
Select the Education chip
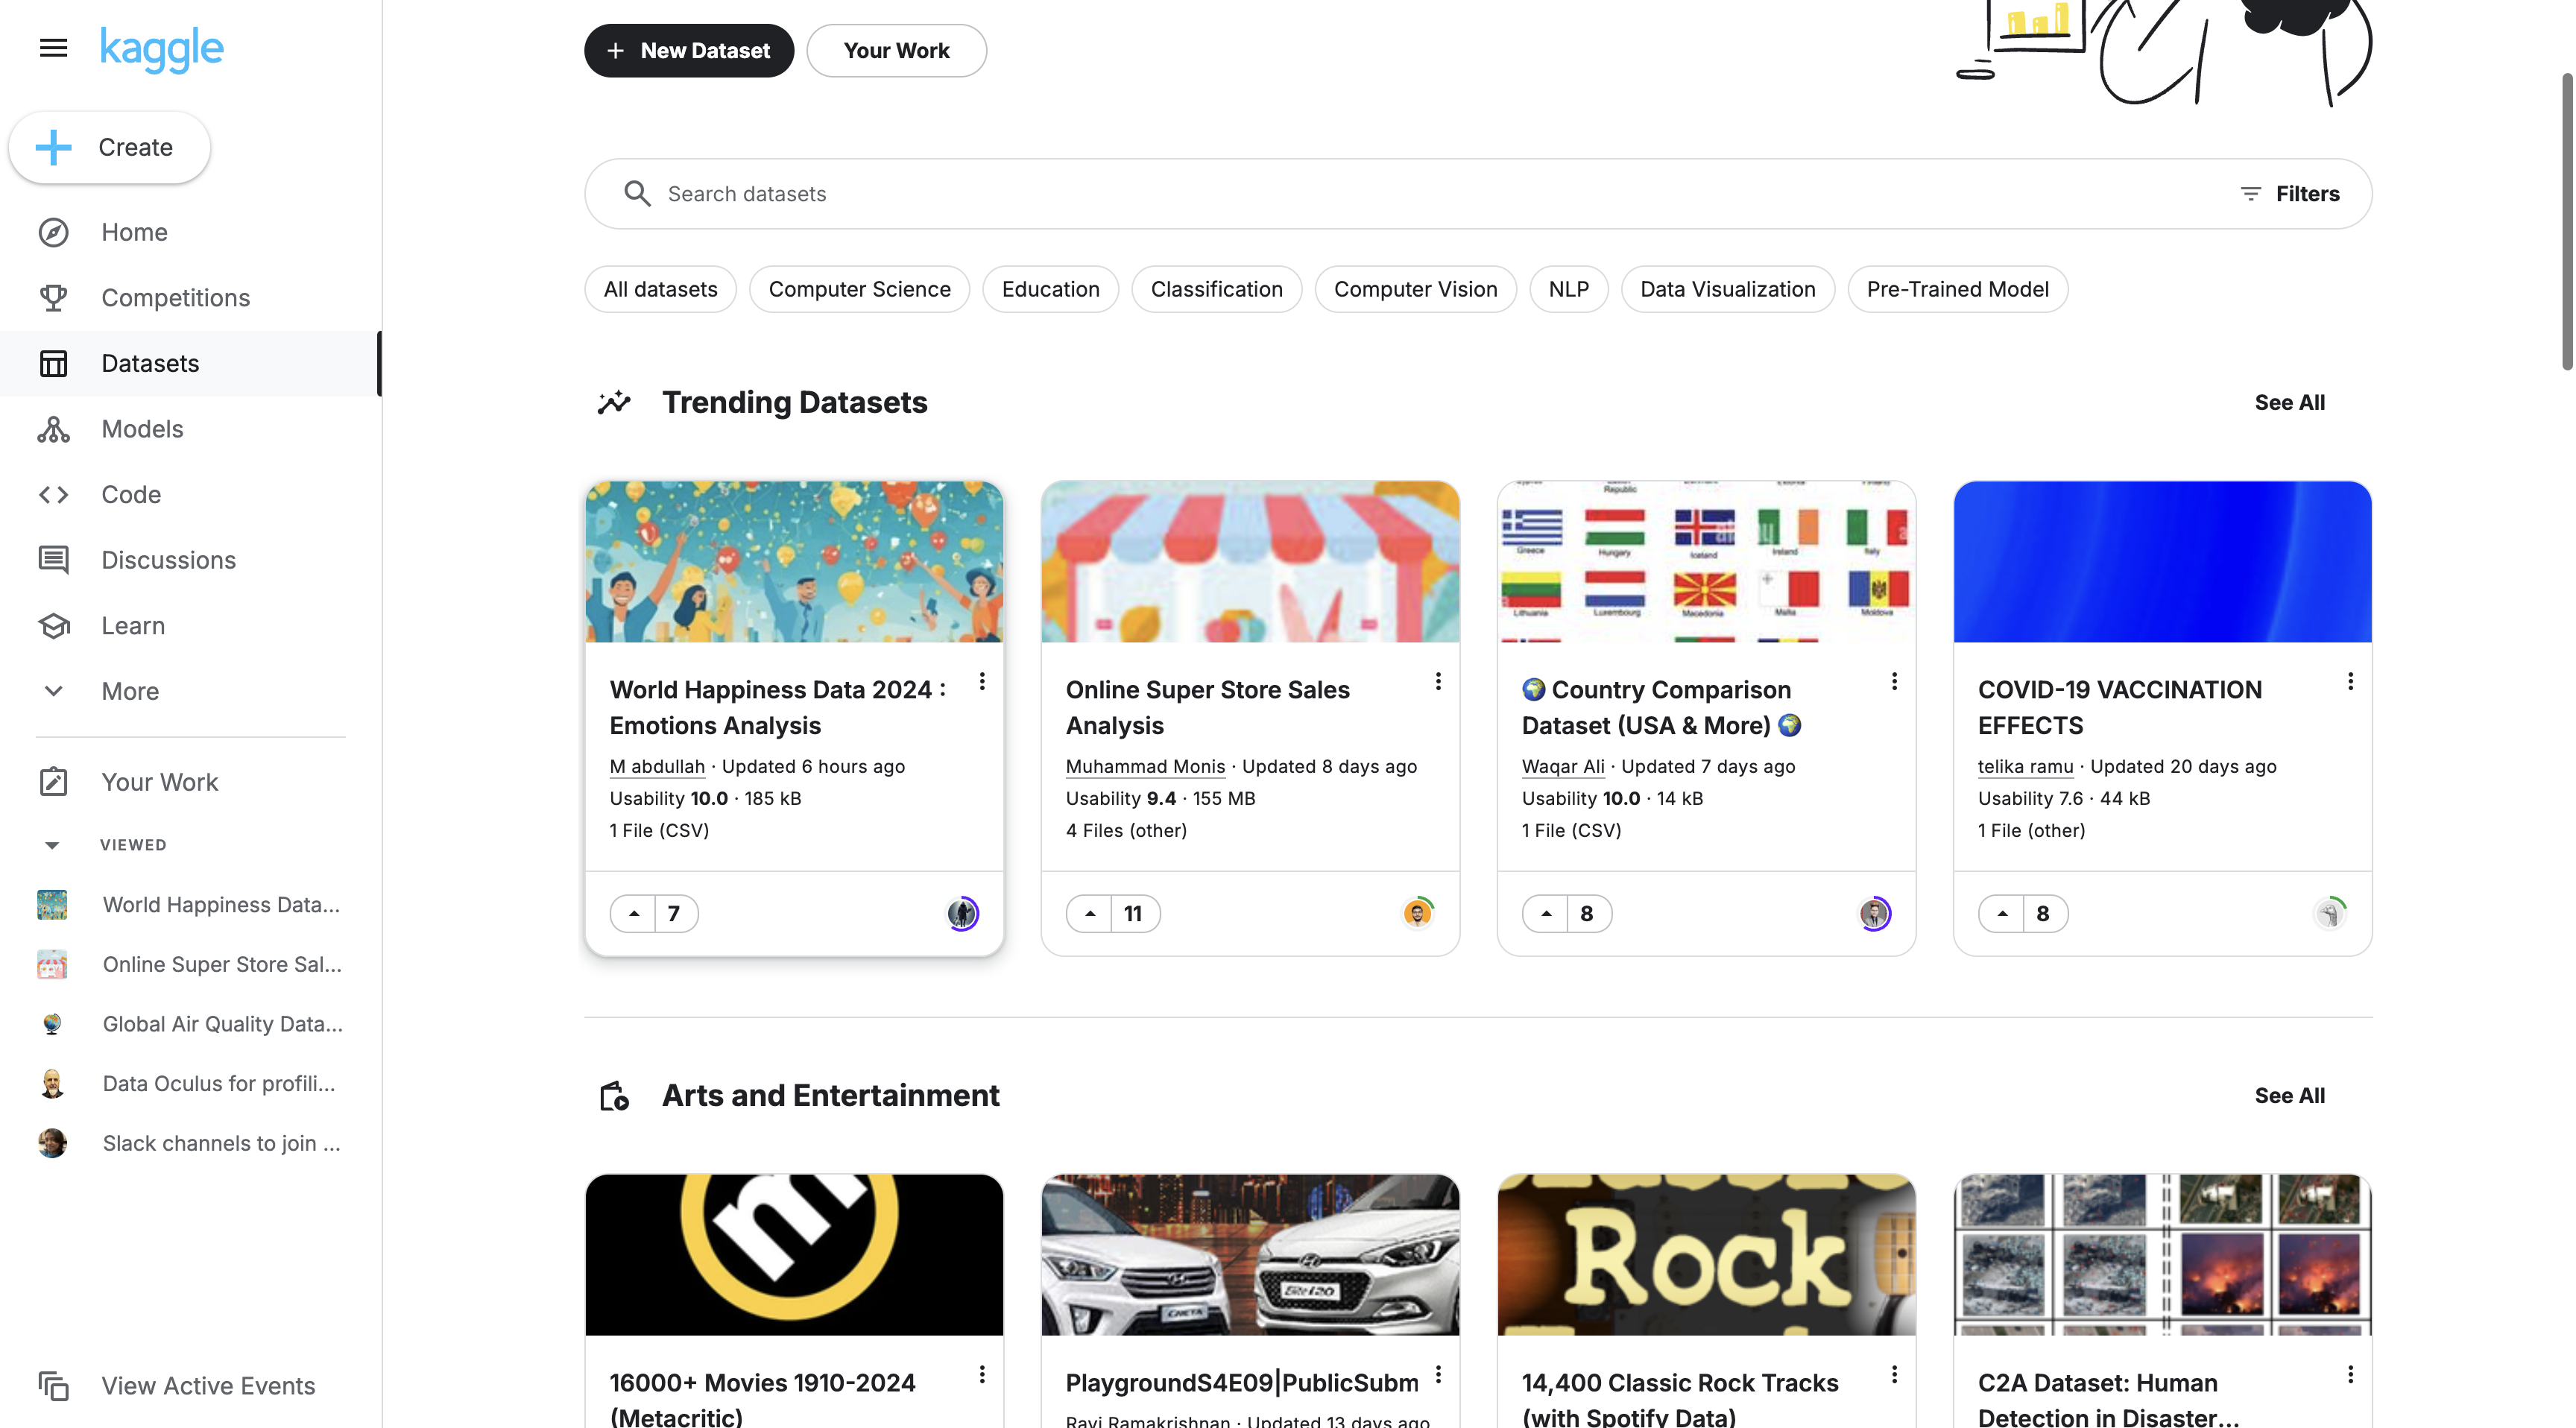pyautogui.click(x=1050, y=289)
